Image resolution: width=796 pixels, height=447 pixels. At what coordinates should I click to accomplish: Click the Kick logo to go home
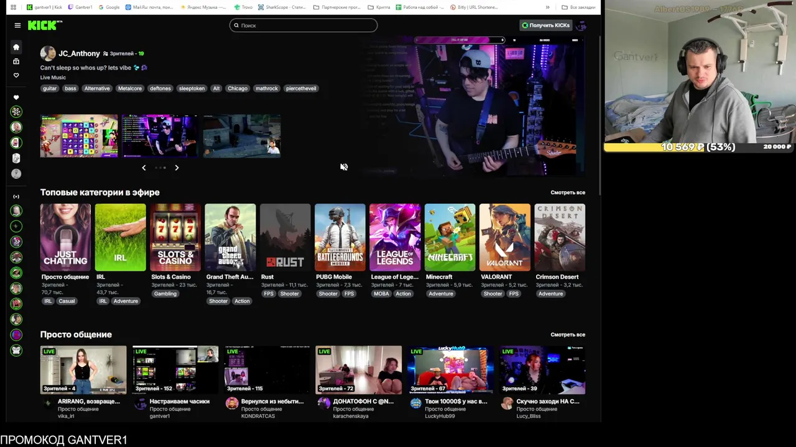tap(45, 25)
